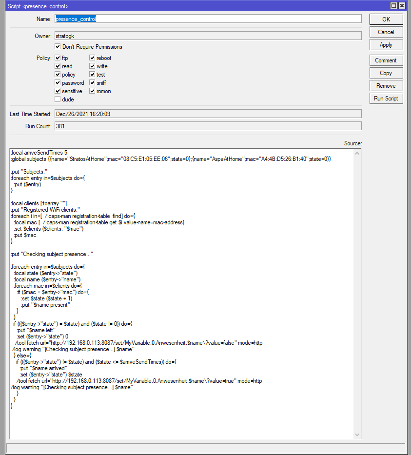
Task: Click the 'Registered WiFi clients:' line
Action: [45, 210]
